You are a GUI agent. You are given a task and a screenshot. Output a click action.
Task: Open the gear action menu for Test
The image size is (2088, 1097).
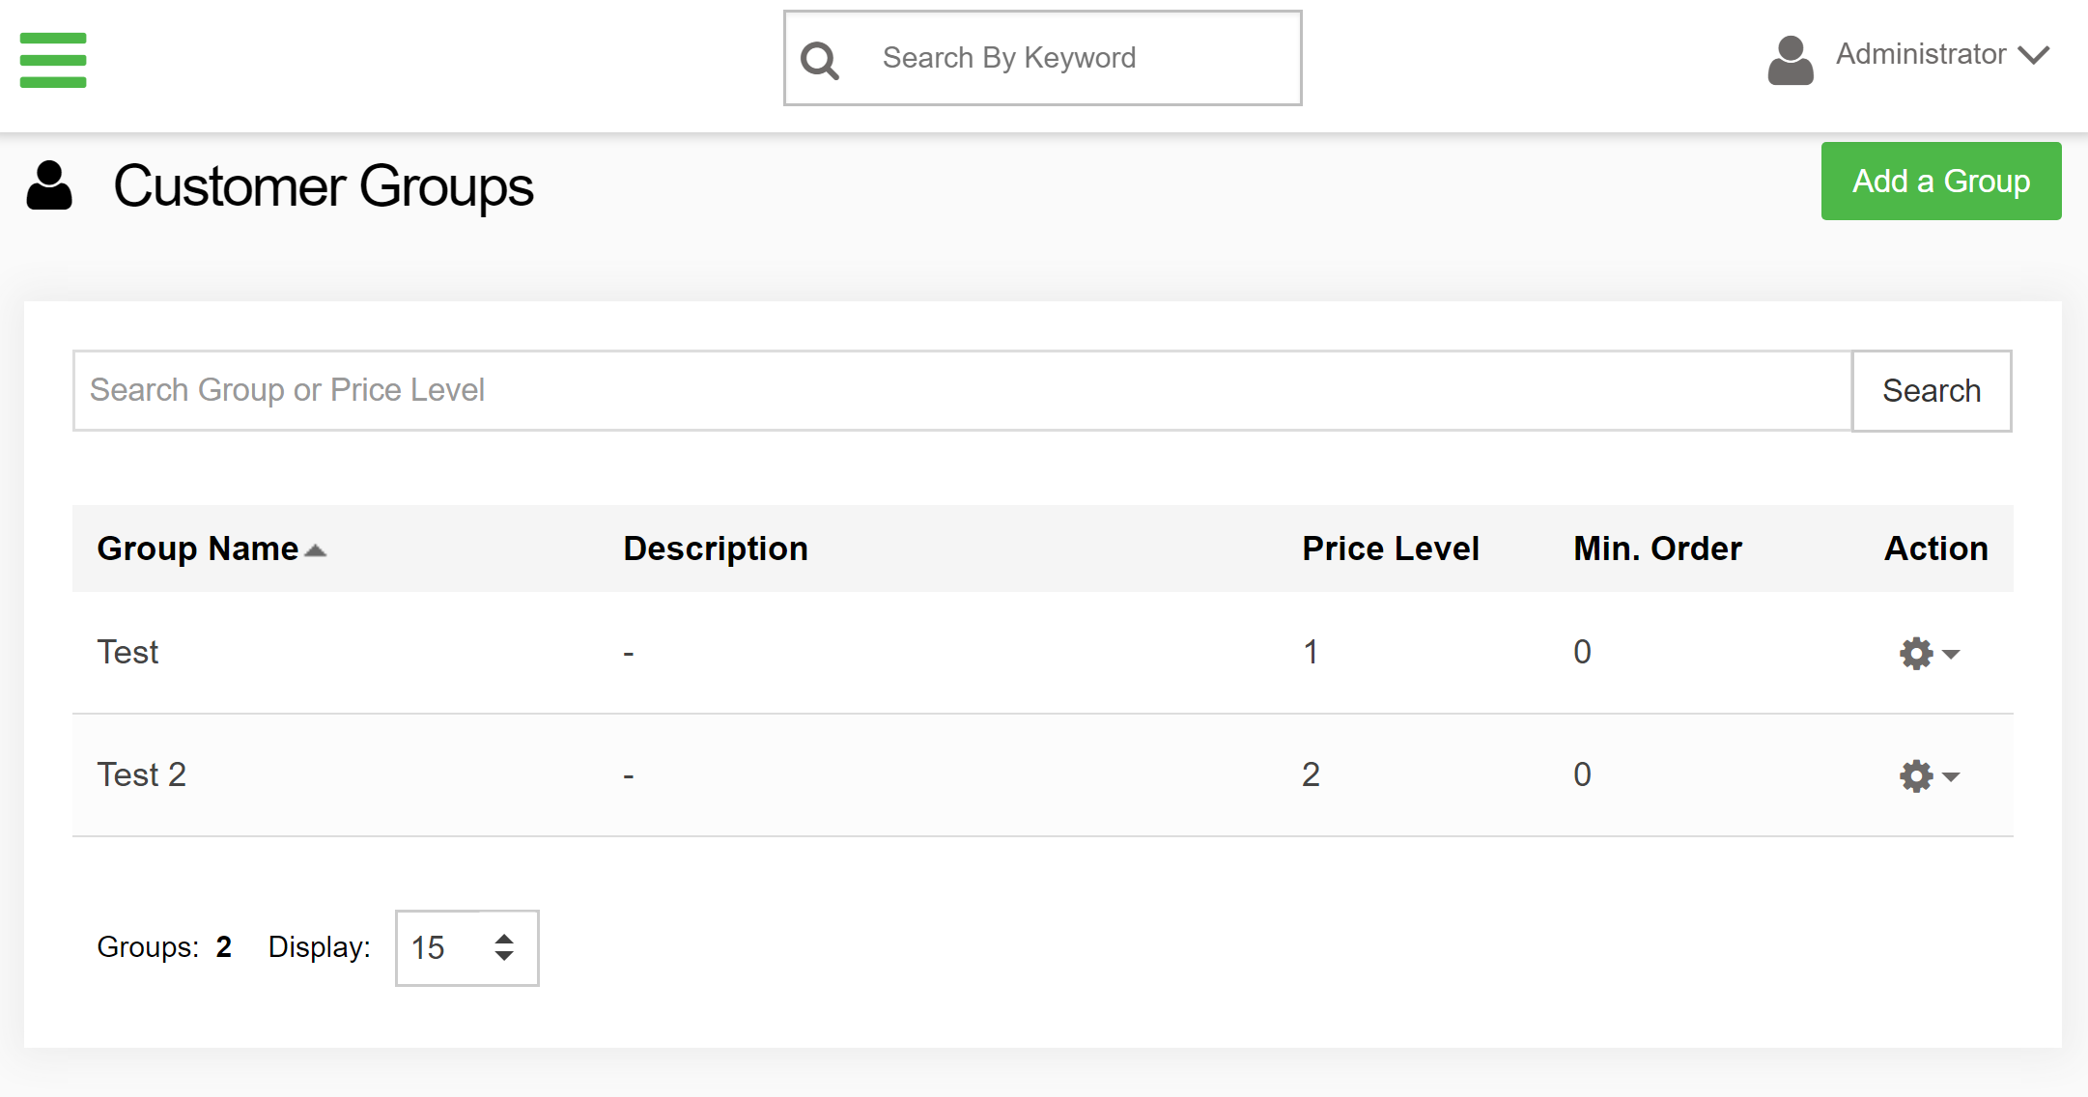click(1925, 653)
